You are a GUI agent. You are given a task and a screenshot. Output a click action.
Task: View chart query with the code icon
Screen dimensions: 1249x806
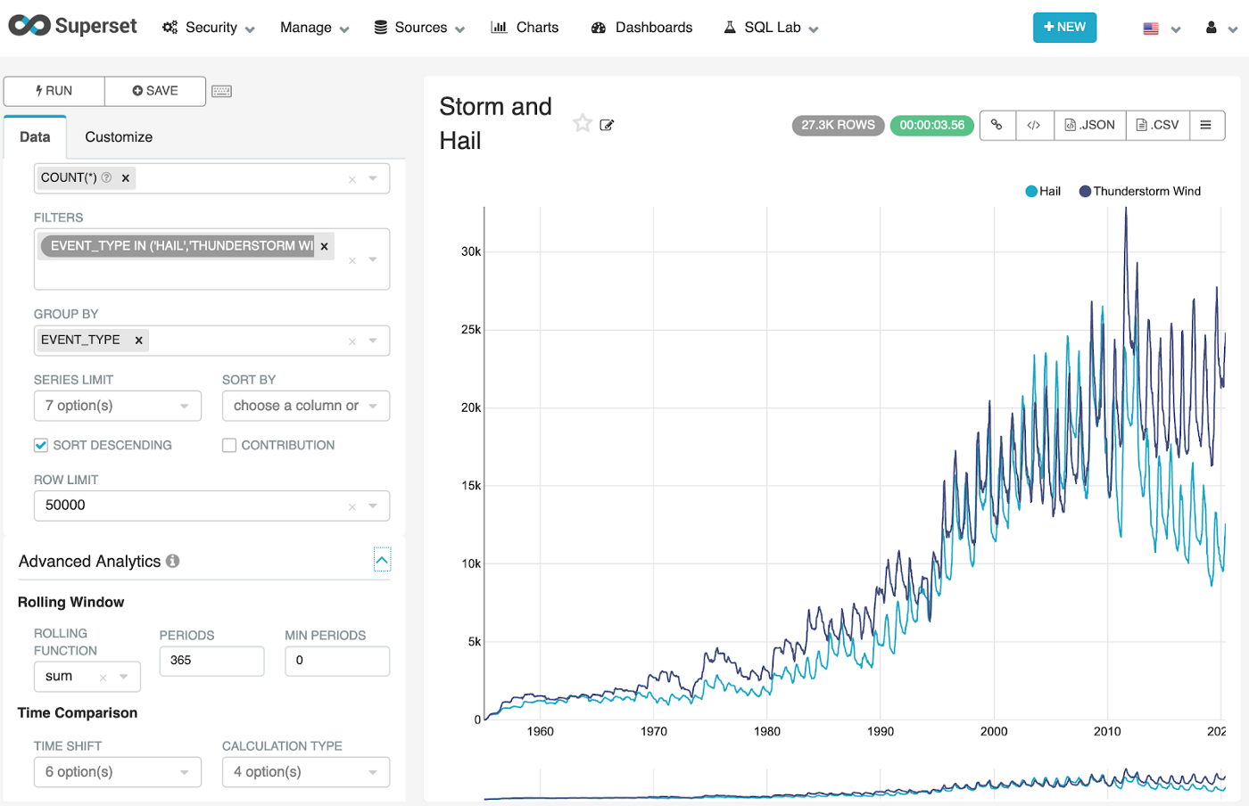pos(1034,125)
